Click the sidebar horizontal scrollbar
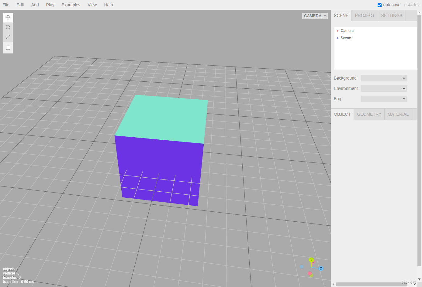The height and width of the screenshot is (287, 422). pyautogui.click(x=372, y=285)
